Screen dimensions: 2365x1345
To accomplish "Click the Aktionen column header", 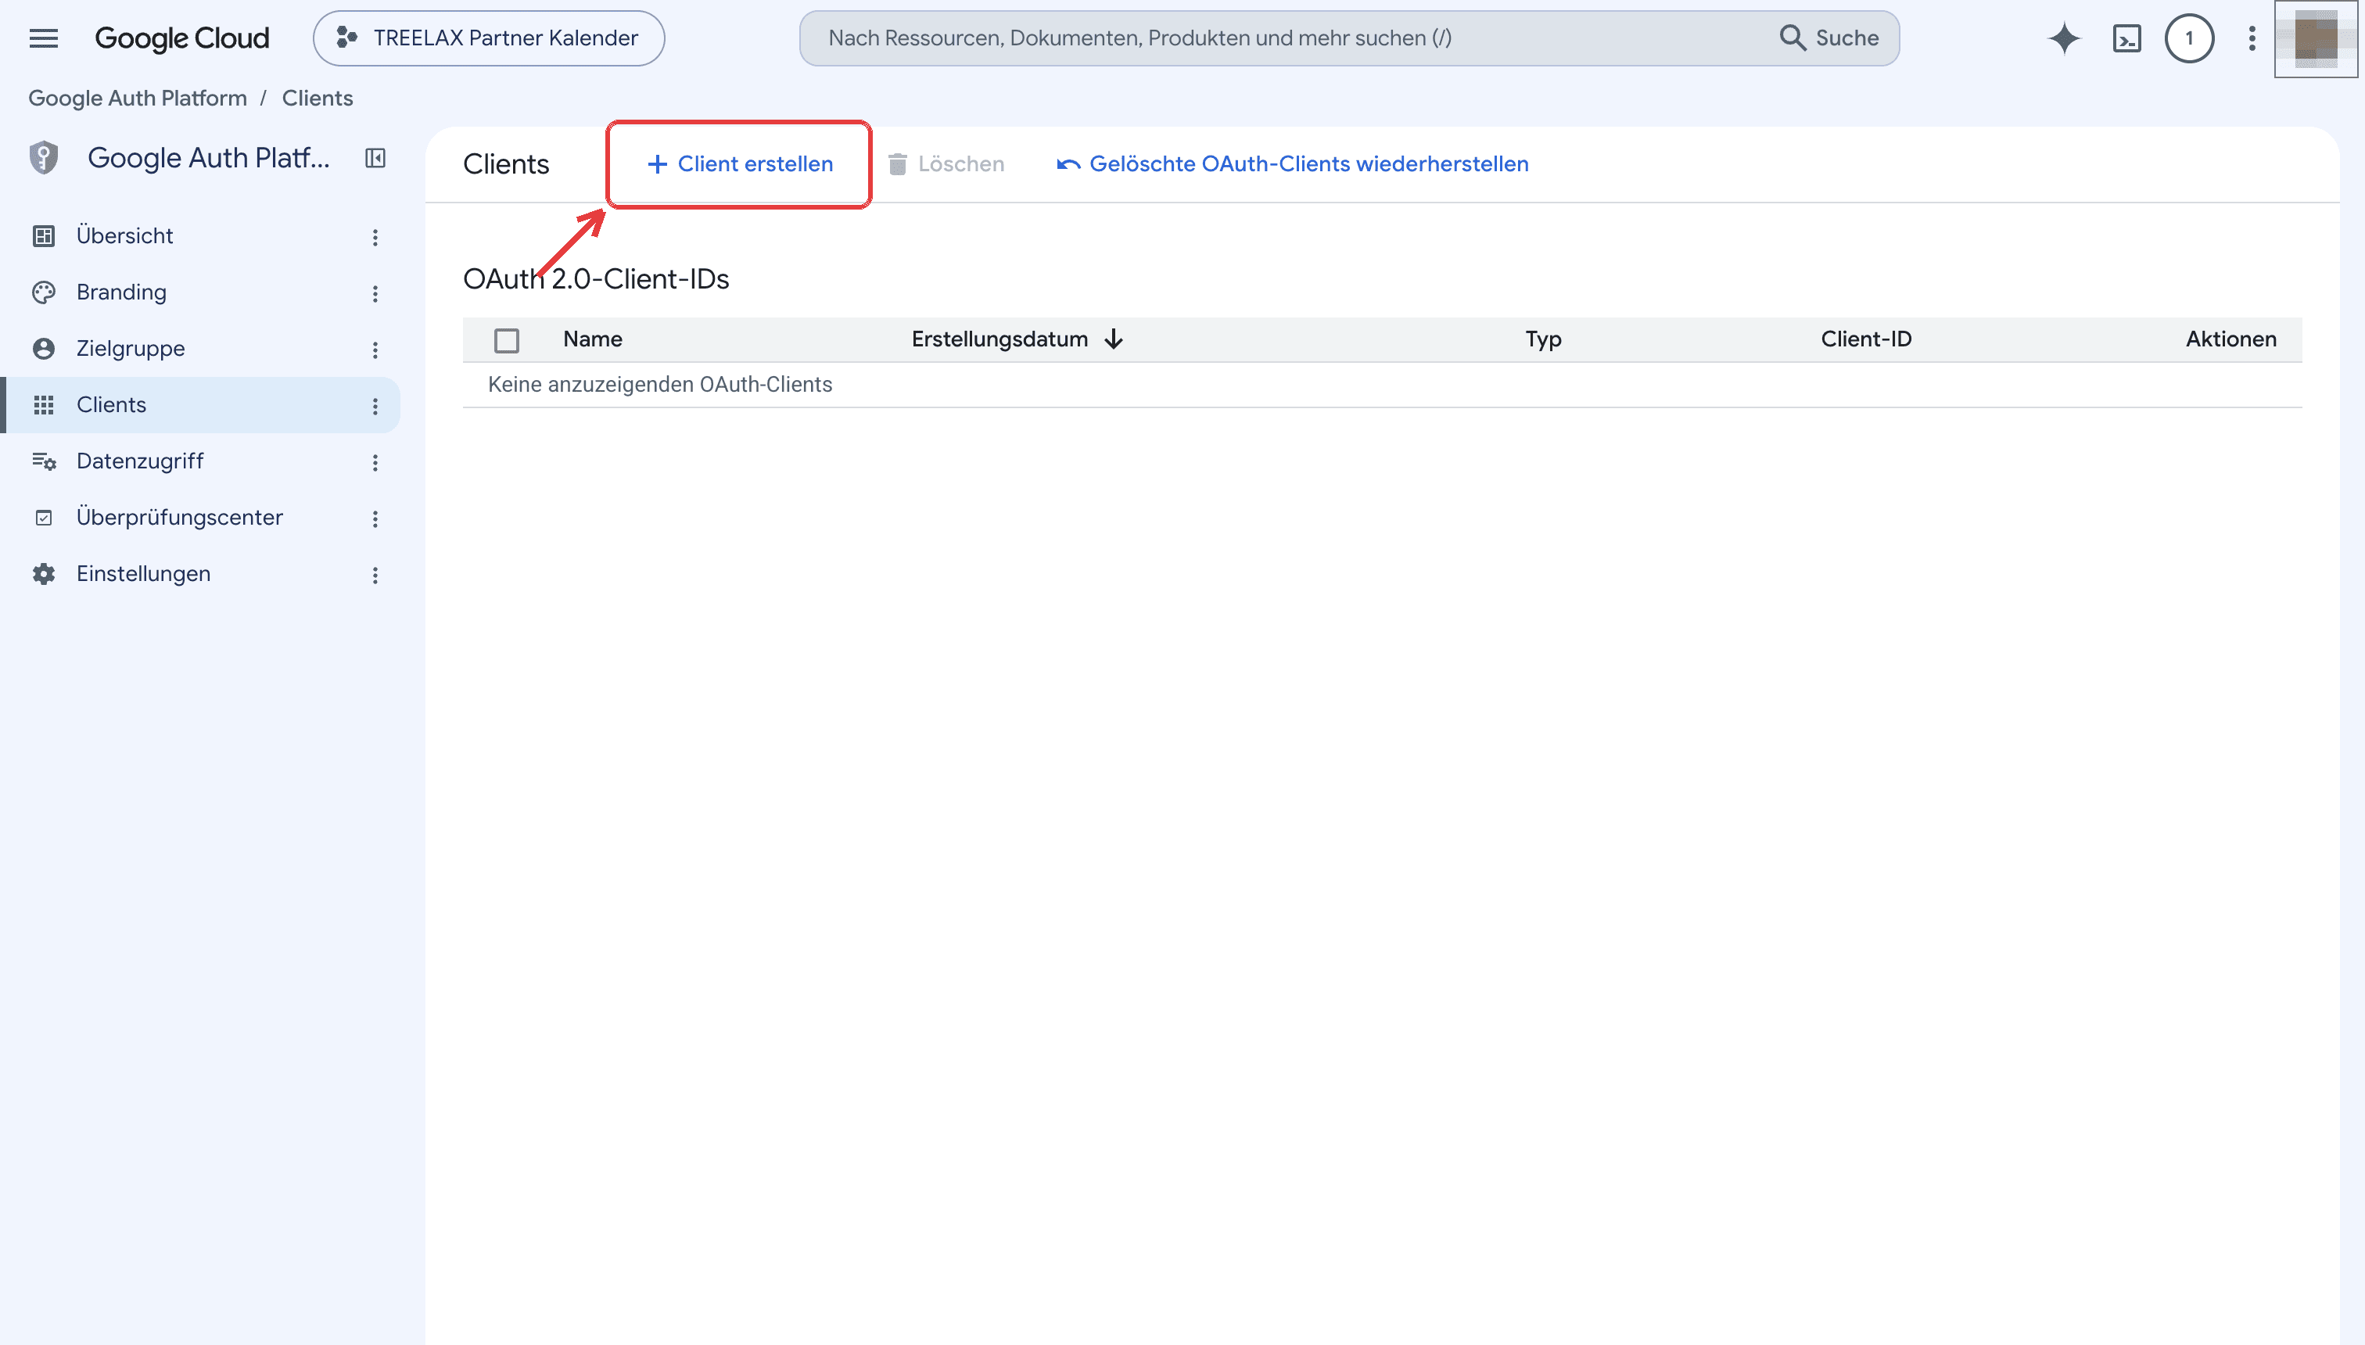I will pos(2230,339).
